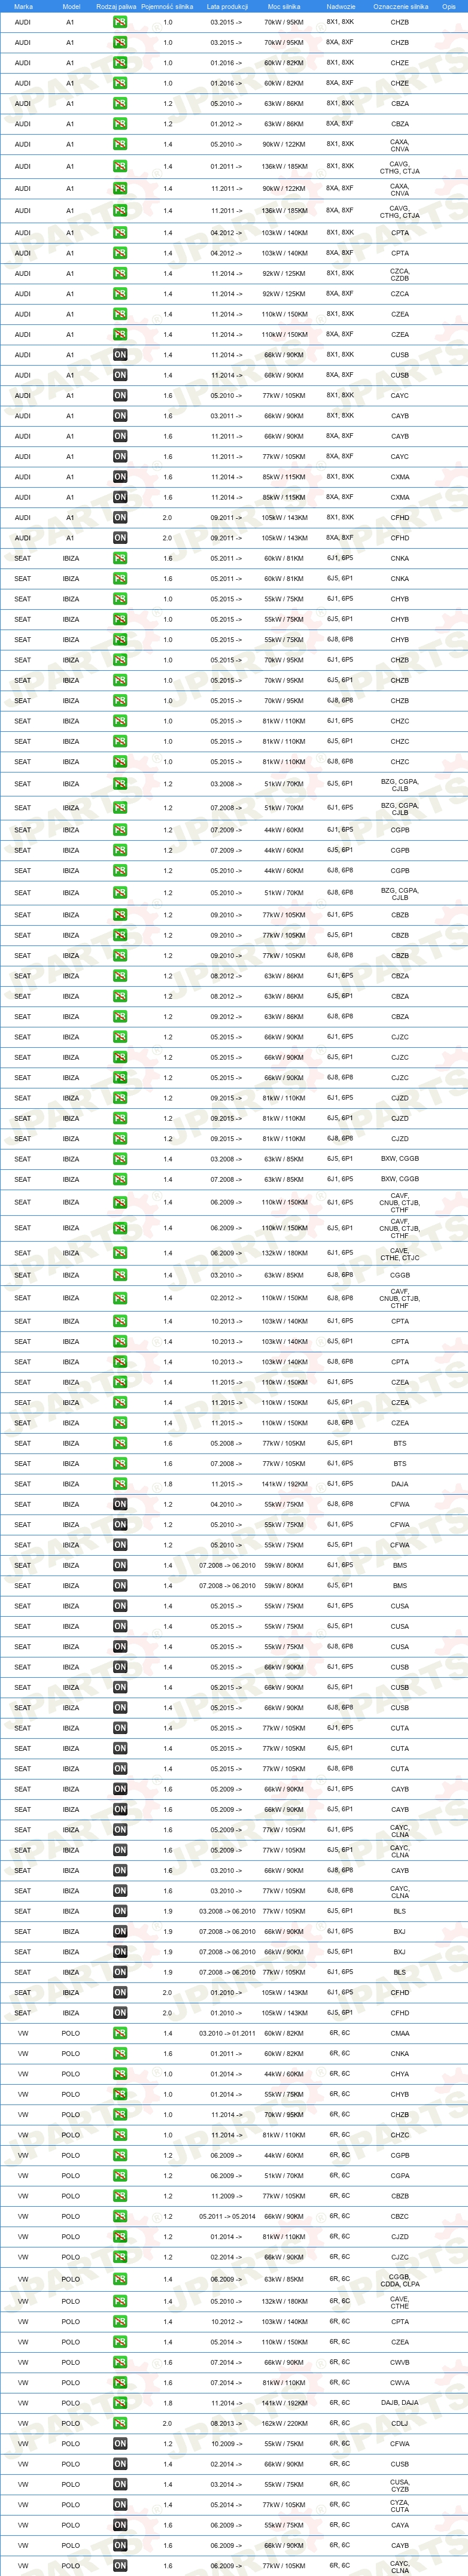Image resolution: width=468 pixels, height=2576 pixels.
Task: Click the 03.2014 -> production date cell
Action: pyautogui.click(x=226, y=2484)
